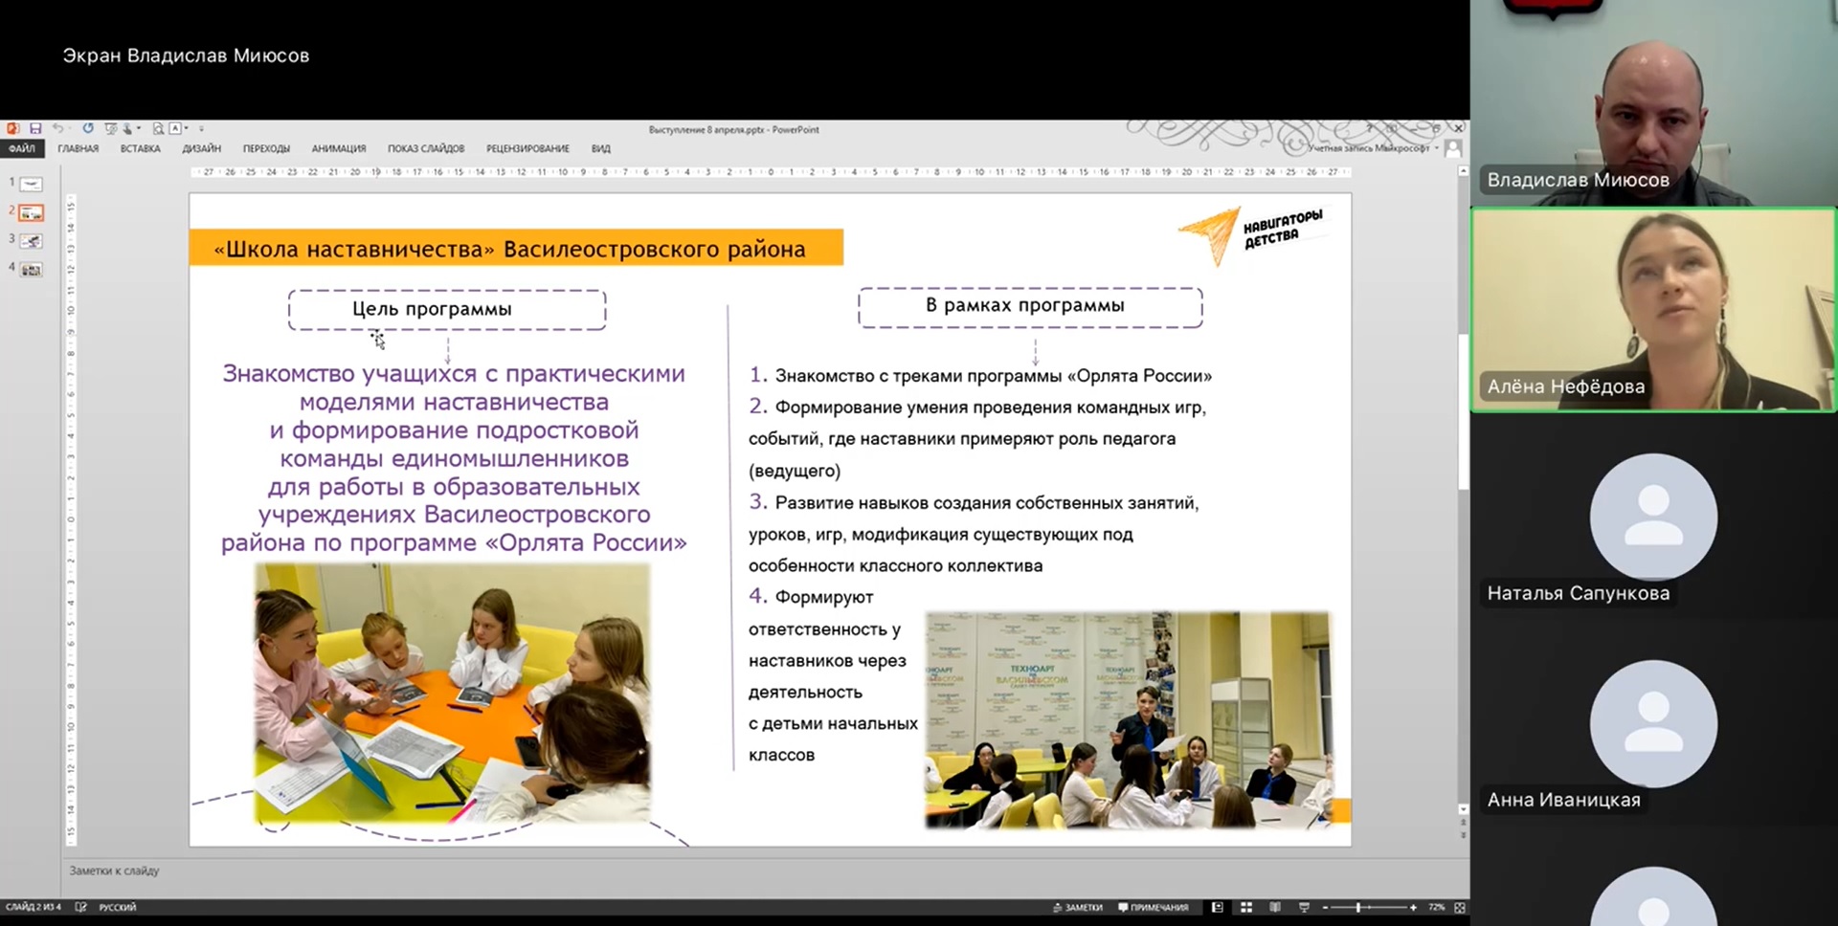Start slideshow from status bar icon
The height and width of the screenshot is (926, 1838).
[x=1304, y=907]
